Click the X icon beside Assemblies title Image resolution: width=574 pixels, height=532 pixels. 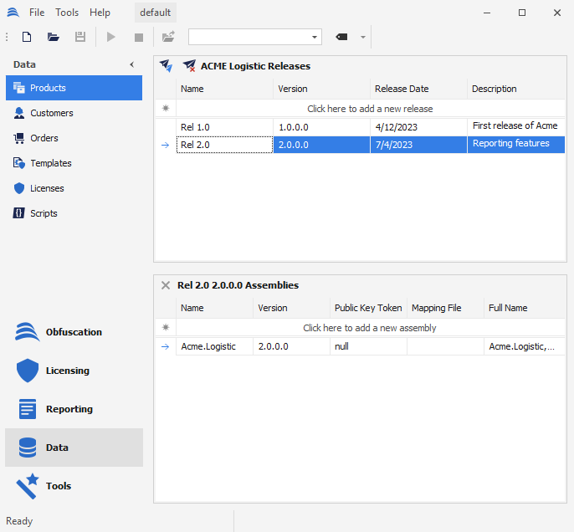click(x=166, y=285)
